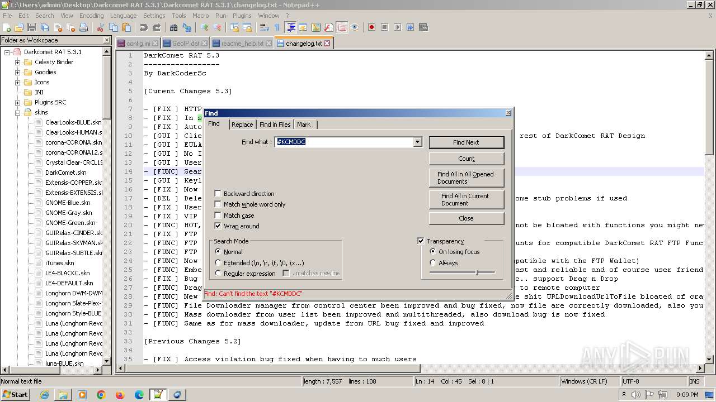
Task: Click Find All in Current Document
Action: coord(466,199)
